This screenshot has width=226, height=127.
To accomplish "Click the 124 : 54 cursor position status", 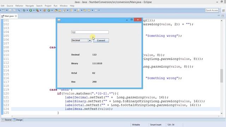I will [171, 125].
